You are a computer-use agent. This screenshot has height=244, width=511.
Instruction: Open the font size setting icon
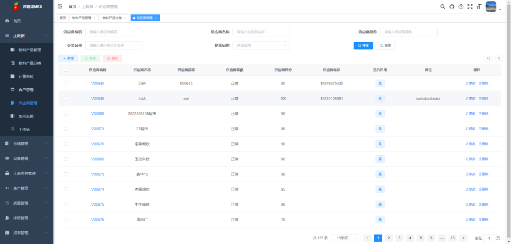(479, 7)
